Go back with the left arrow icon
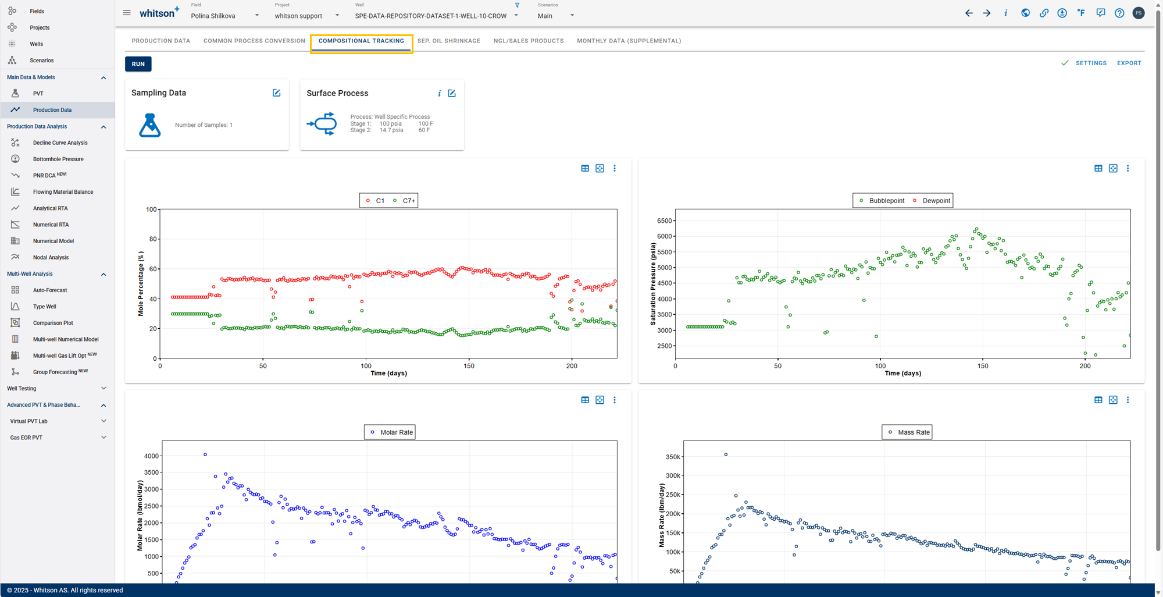This screenshot has height=597, width=1163. coord(969,13)
